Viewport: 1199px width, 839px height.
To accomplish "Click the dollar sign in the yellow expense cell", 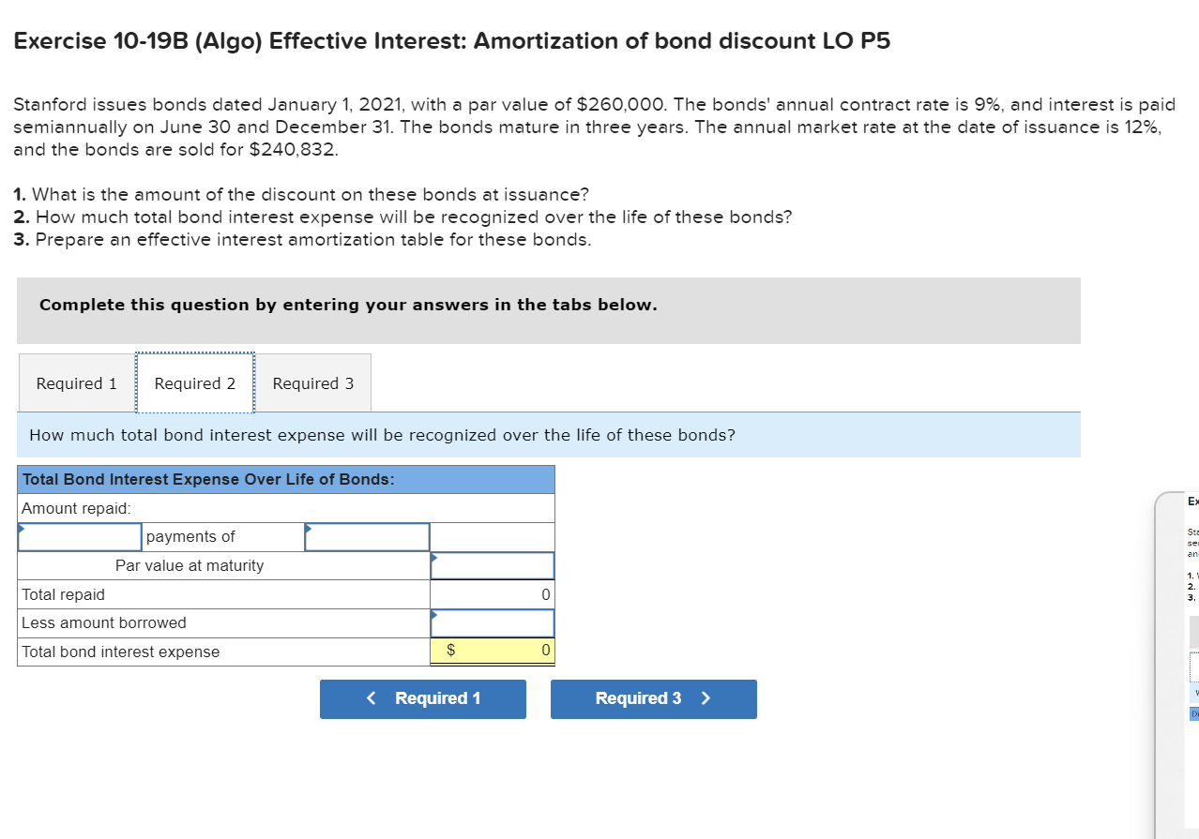I will (448, 651).
